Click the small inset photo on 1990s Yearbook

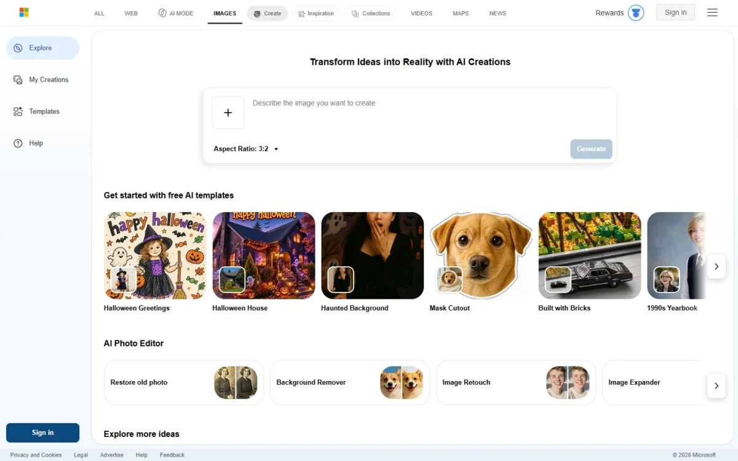[x=667, y=280]
